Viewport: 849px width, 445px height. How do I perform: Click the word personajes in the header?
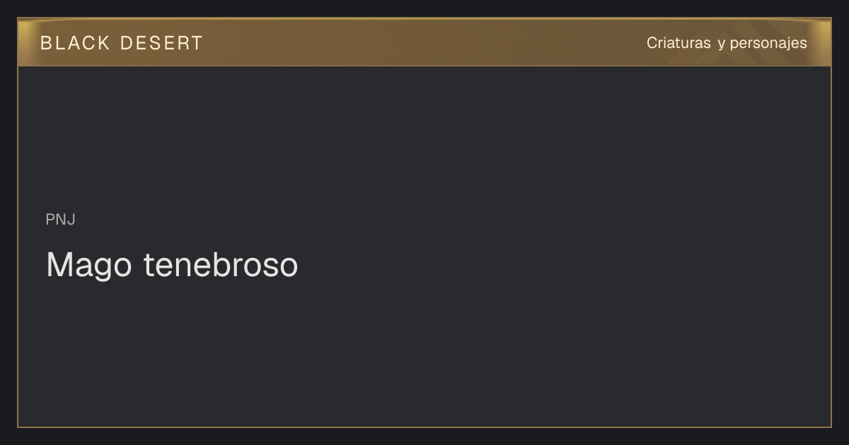pyautogui.click(x=768, y=43)
